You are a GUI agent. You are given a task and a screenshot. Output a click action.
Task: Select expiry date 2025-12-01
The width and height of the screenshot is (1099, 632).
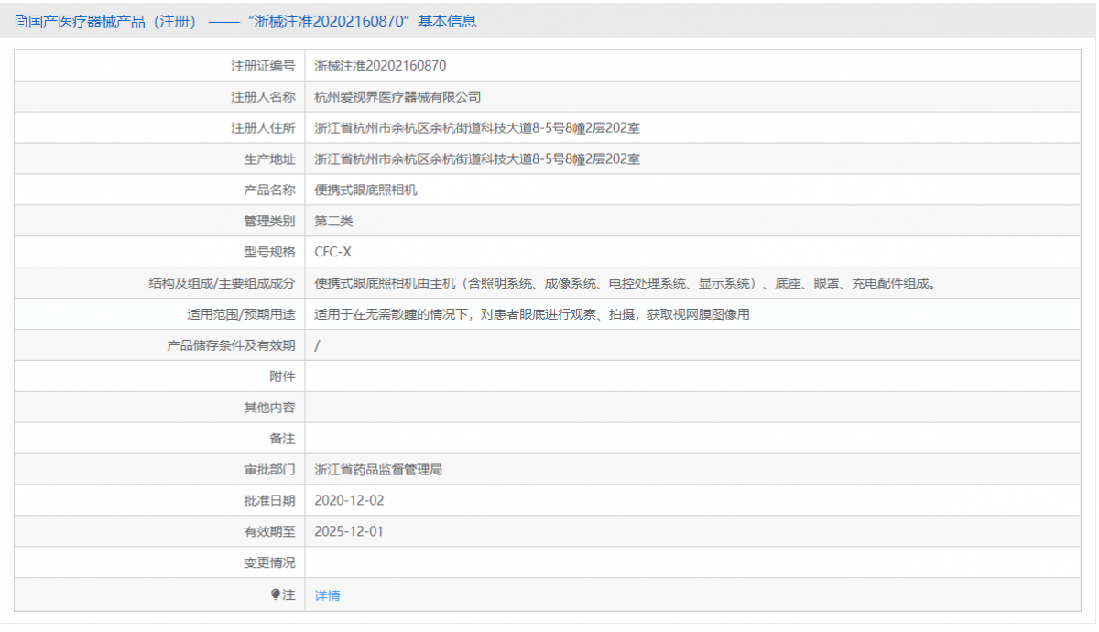[348, 532]
